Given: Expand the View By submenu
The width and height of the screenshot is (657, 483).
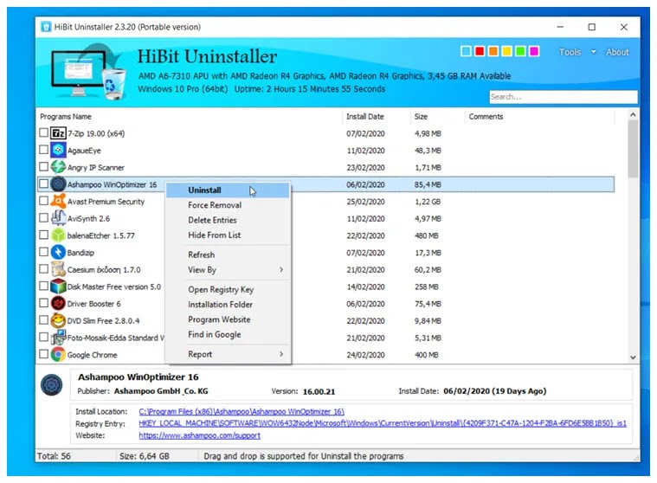Looking at the screenshot, I should (x=281, y=270).
